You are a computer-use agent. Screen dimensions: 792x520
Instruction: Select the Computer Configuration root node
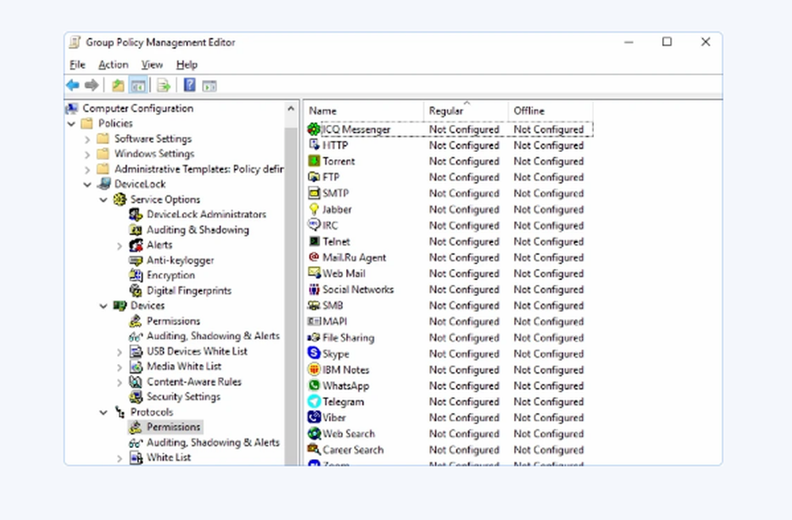tap(137, 108)
